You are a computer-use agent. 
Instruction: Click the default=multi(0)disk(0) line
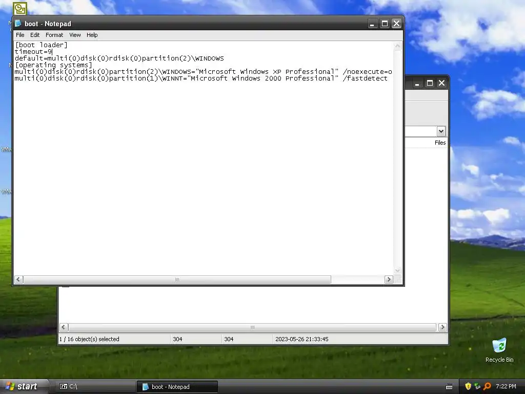[119, 58]
